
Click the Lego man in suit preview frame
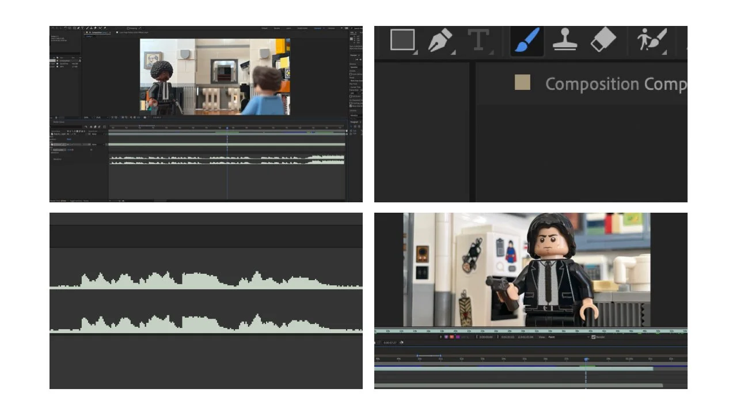(527, 270)
